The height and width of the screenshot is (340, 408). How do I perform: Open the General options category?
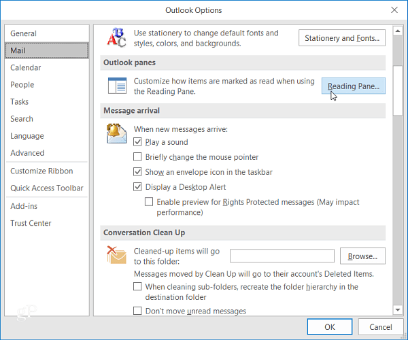(x=47, y=33)
